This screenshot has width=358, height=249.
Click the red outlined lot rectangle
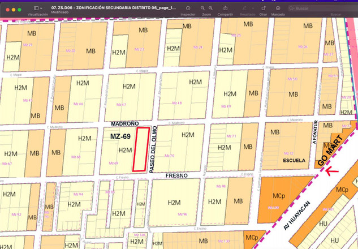click(141, 149)
